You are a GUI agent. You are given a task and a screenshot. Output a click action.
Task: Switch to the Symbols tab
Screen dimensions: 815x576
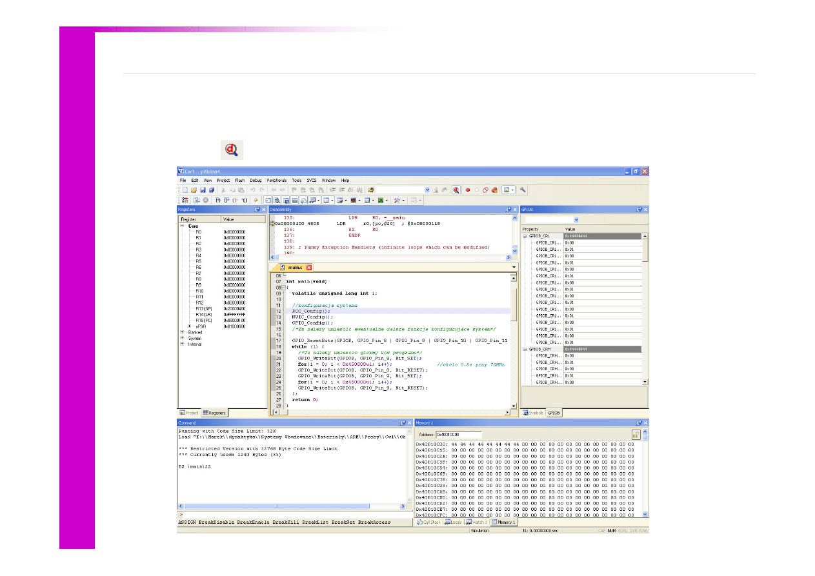pyautogui.click(x=534, y=413)
